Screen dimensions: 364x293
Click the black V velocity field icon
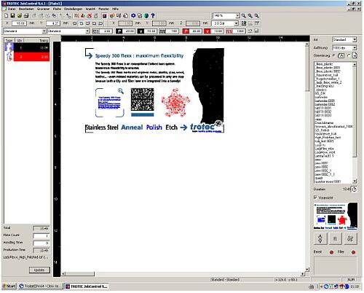click(141, 31)
